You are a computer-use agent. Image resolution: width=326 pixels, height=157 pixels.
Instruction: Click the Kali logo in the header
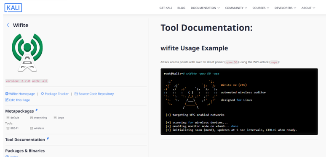pos(13,8)
